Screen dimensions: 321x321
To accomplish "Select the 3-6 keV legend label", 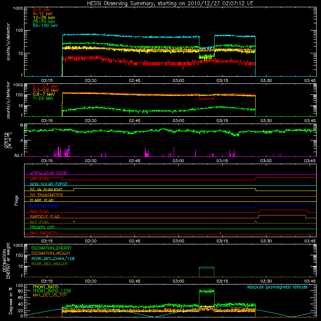I will (x=41, y=10).
